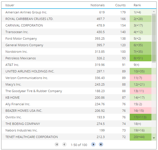Click notional value 619
Screen dimensions: 158x150
pyautogui.click(x=102, y=12)
